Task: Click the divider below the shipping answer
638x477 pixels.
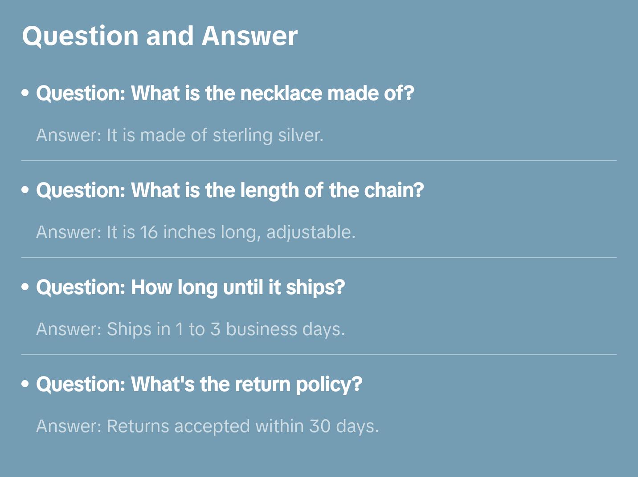Action: point(319,355)
